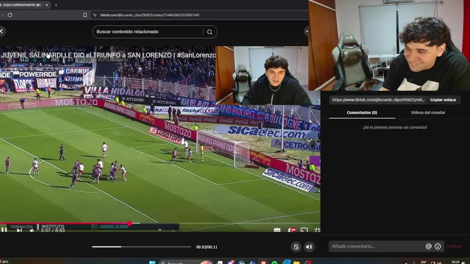This screenshot has width=470, height=264.
Task: Open site information icon left of tiktok.com URL
Action: point(95,15)
